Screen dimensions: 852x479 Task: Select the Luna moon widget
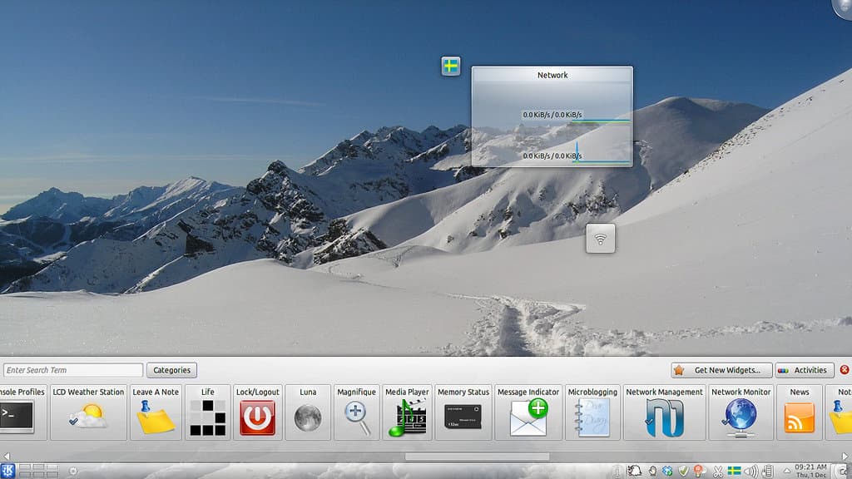coord(308,412)
